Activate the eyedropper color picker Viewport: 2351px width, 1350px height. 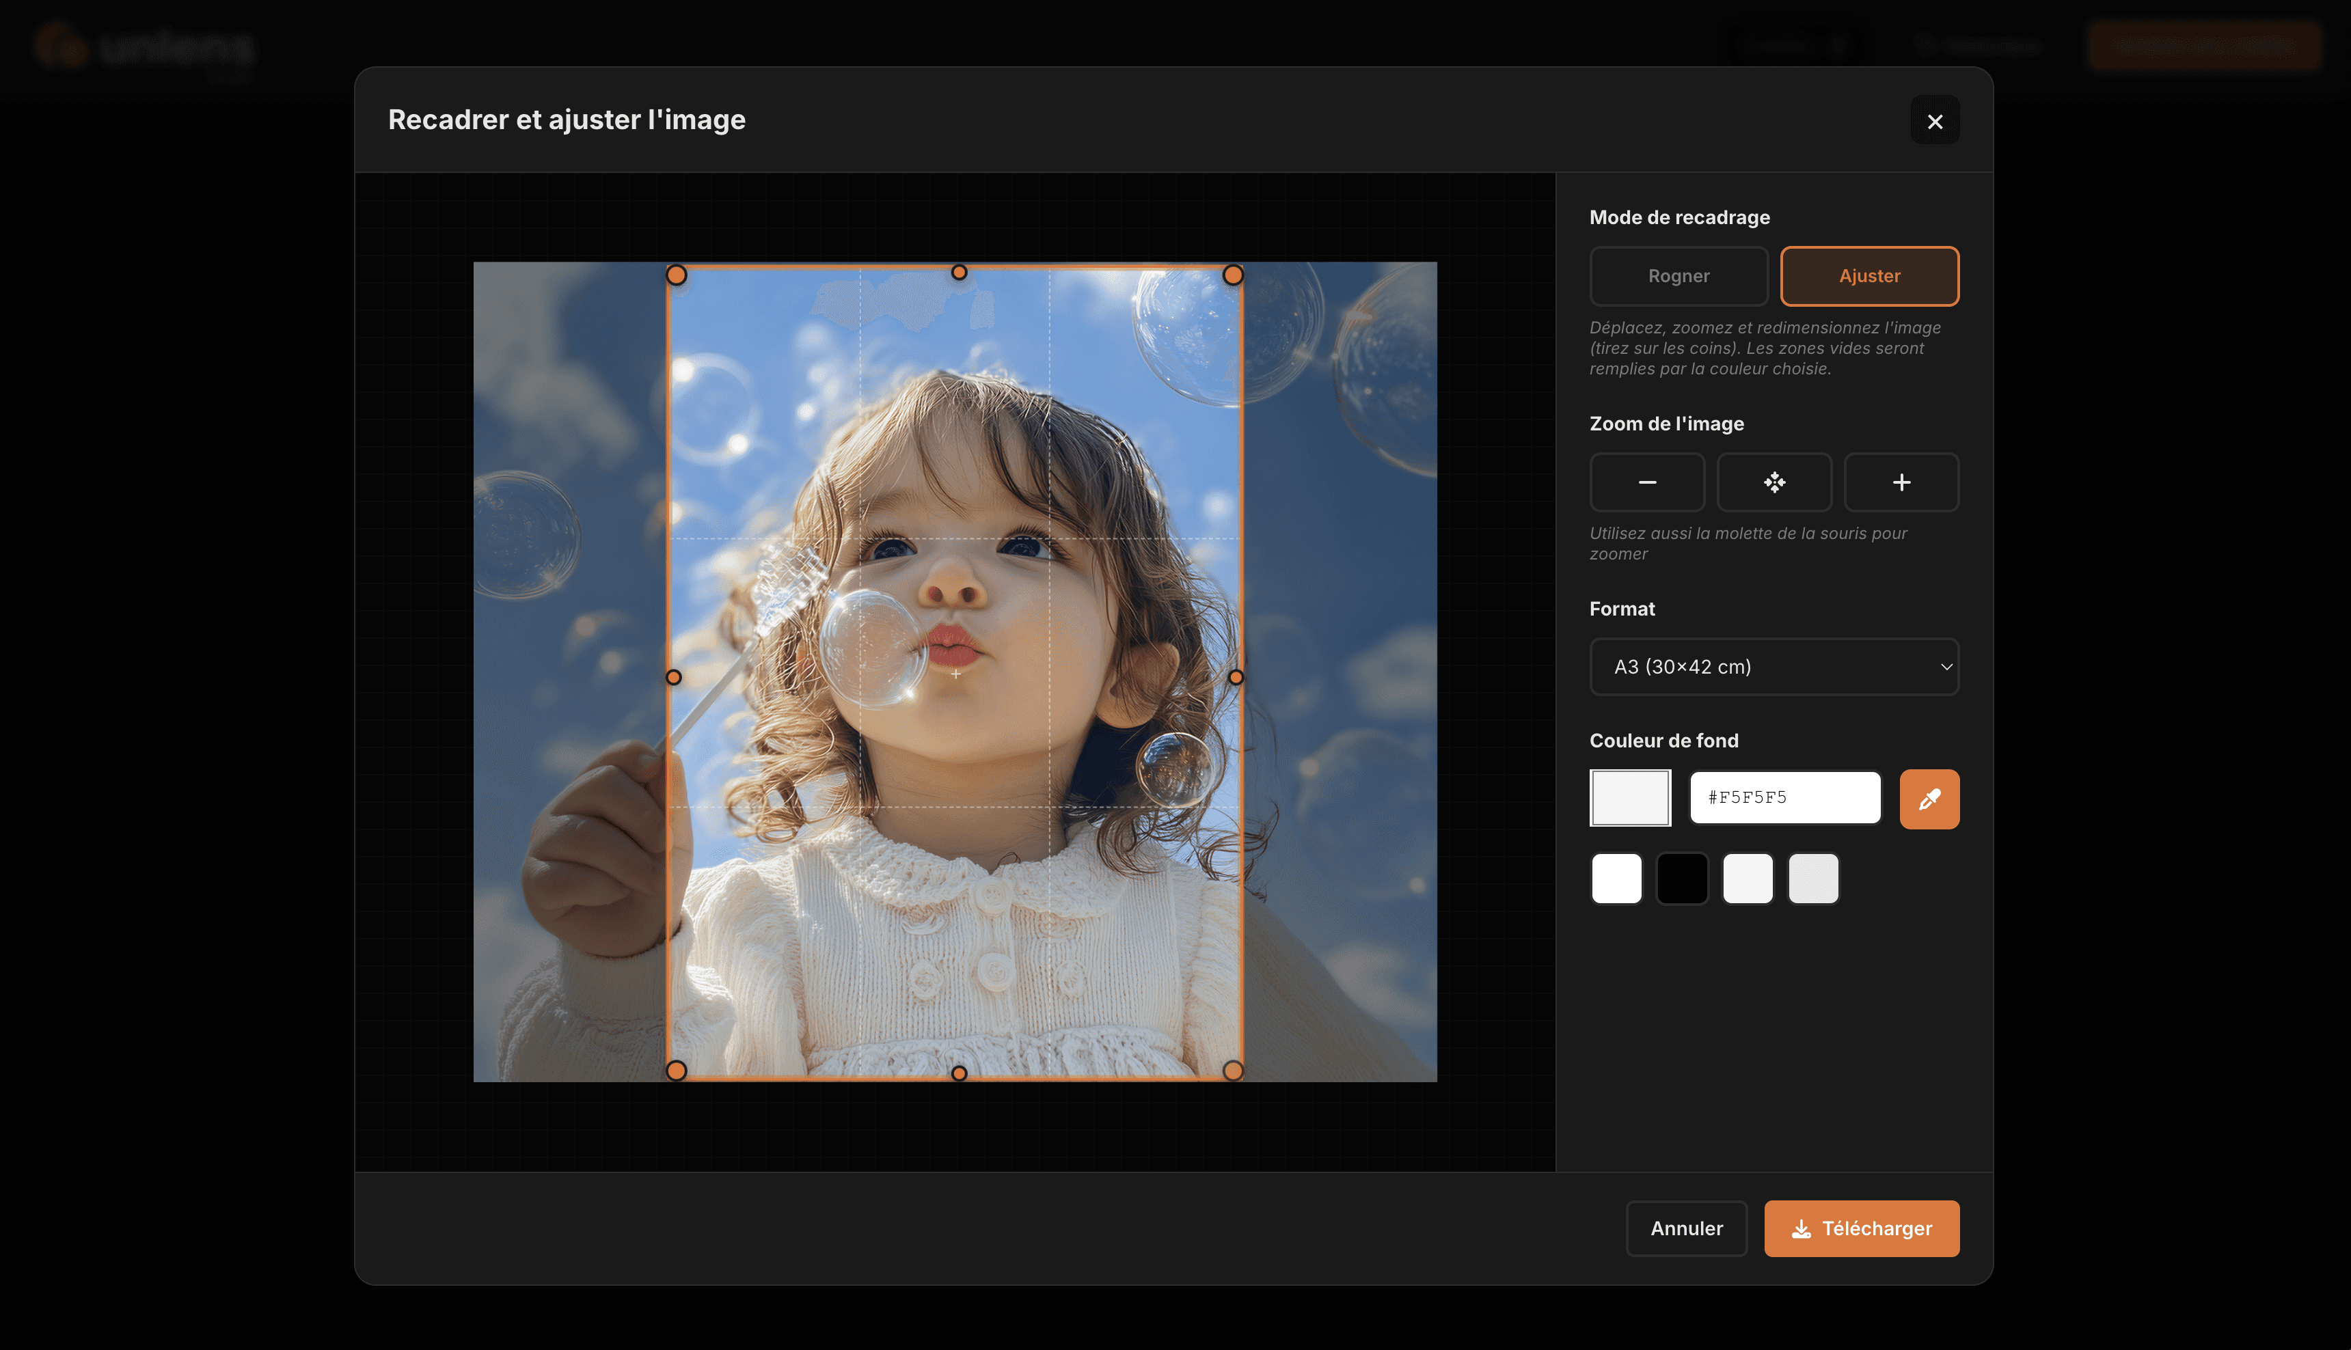[x=1929, y=798]
